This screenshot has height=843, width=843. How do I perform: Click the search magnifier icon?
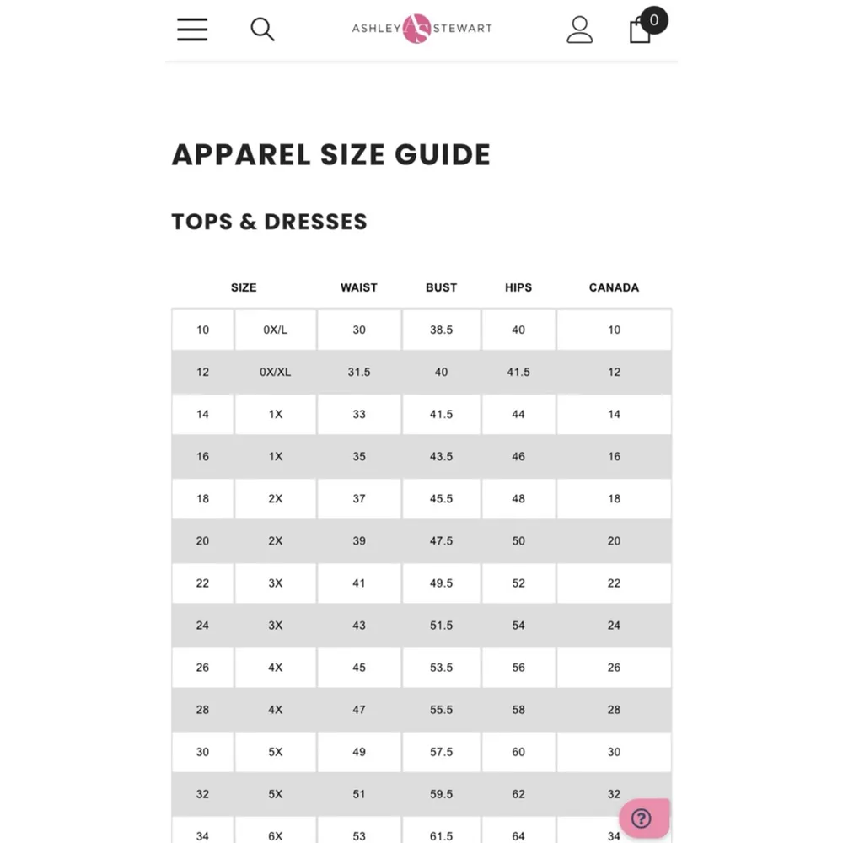262,30
